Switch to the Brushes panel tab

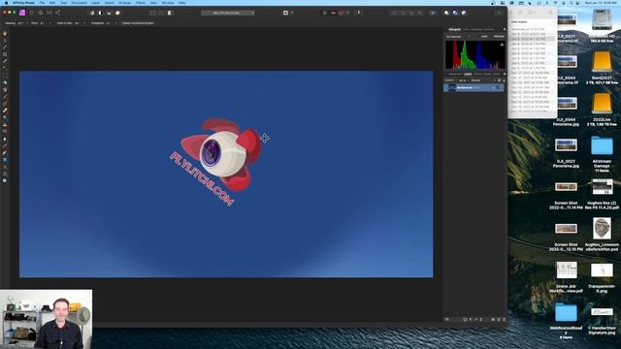[489, 29]
